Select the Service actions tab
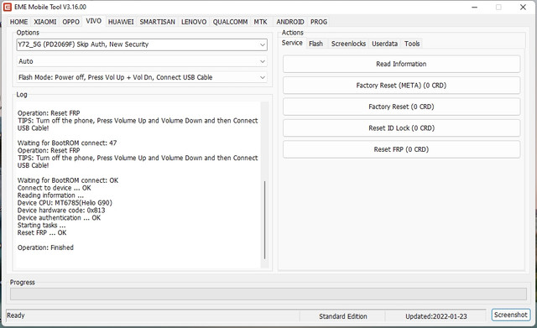This screenshot has width=537, height=328. point(292,43)
